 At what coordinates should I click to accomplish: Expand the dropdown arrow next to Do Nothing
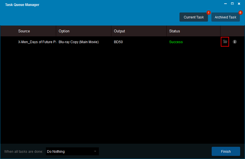(95, 151)
